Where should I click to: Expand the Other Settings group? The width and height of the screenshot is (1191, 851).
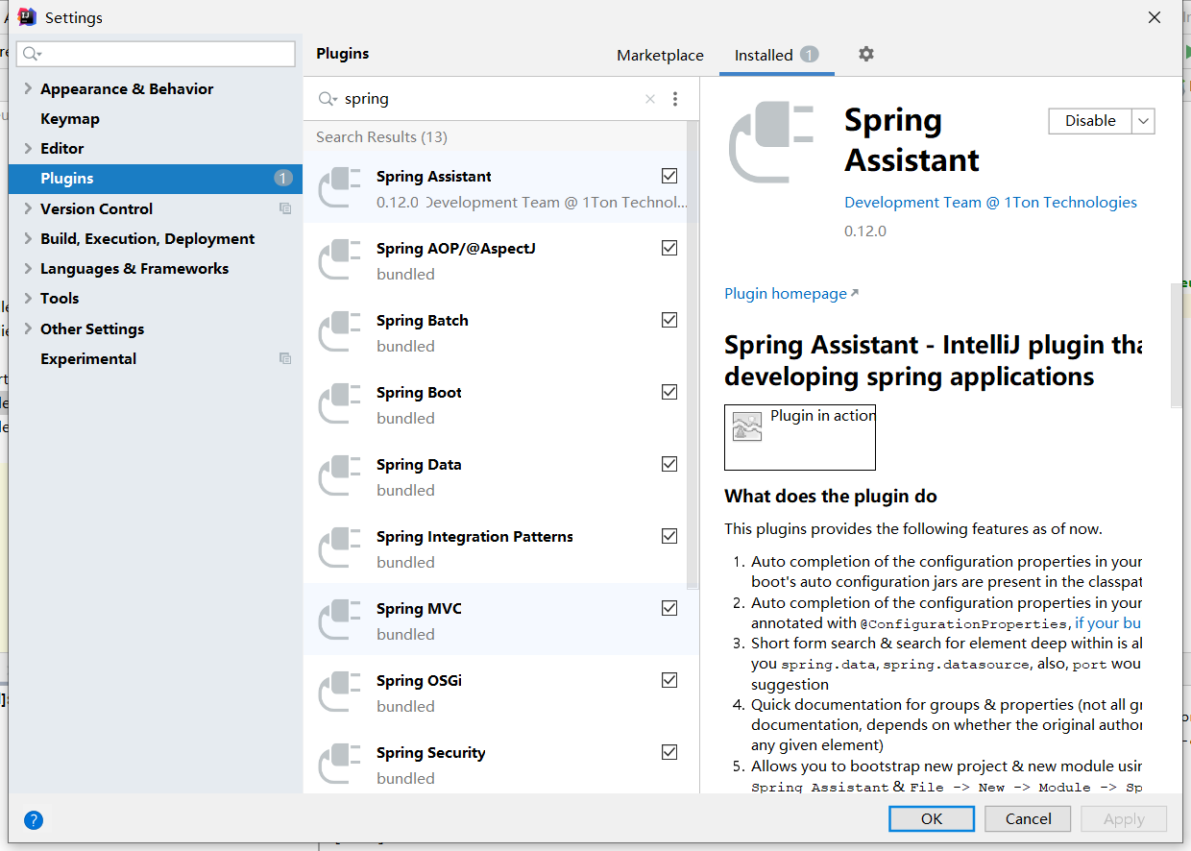coord(28,328)
